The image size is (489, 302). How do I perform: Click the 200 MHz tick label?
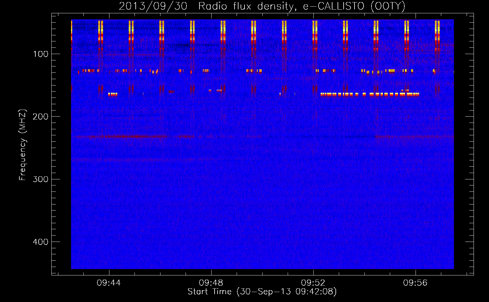tap(40, 117)
